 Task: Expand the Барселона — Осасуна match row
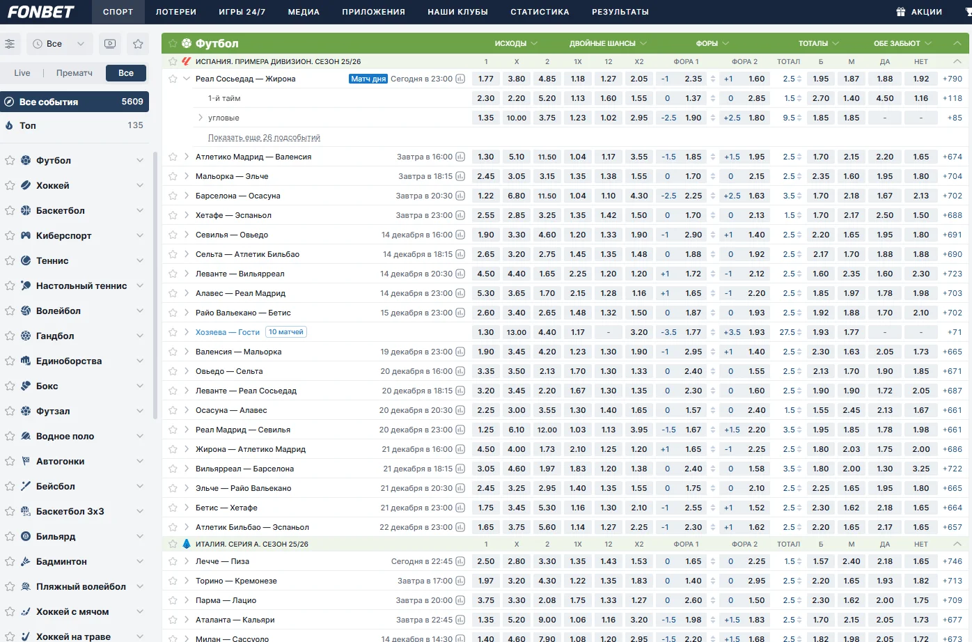187,196
